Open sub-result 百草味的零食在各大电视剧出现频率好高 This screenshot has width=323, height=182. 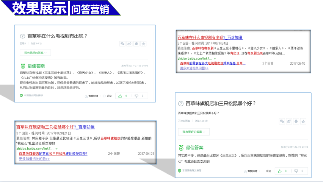click(213, 63)
